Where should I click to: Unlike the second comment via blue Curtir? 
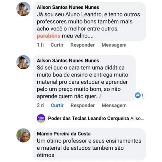pyautogui.click(x=57, y=105)
